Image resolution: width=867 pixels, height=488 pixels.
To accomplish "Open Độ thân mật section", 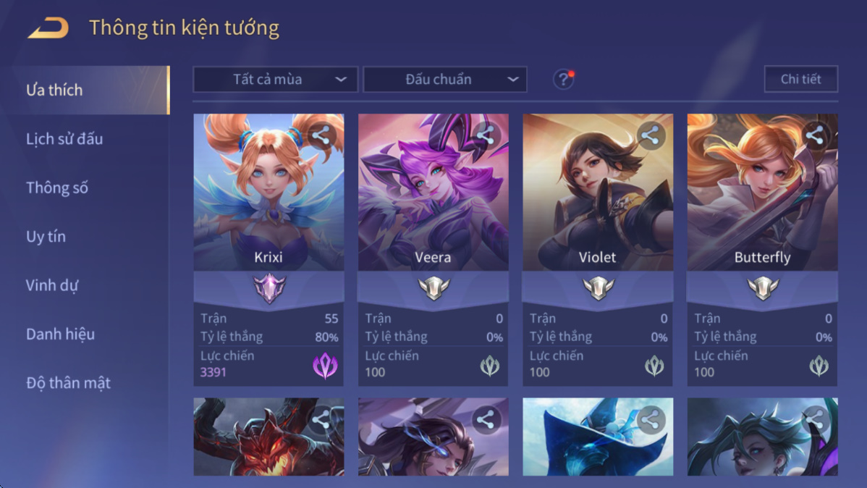I will [x=68, y=383].
